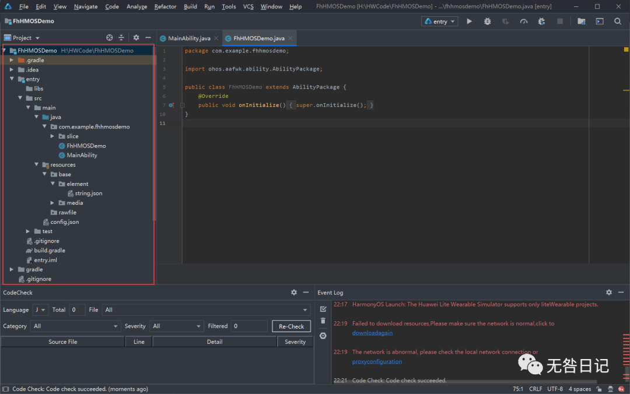Click the locate target icon in Project panel
Image resolution: width=630 pixels, height=394 pixels.
pos(110,38)
